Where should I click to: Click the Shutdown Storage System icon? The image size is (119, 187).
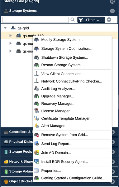(x=36, y=58)
